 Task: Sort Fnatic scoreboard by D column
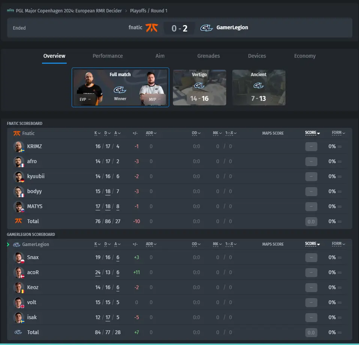[x=107, y=133]
